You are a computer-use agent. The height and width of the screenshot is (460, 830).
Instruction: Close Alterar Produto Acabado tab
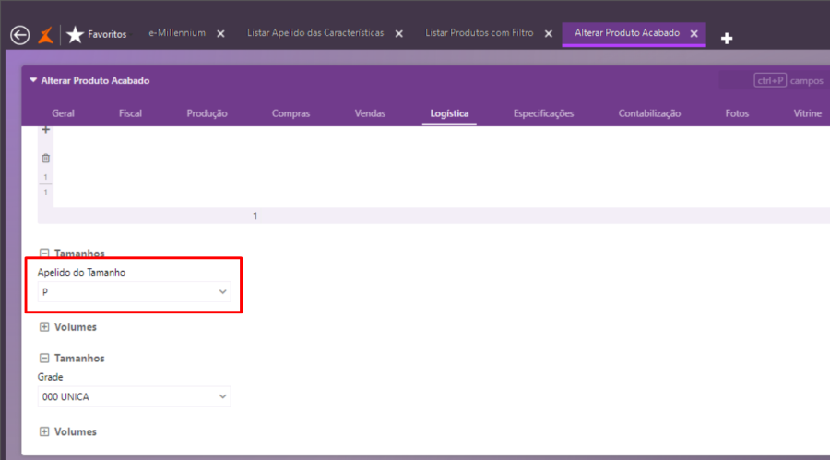694,33
